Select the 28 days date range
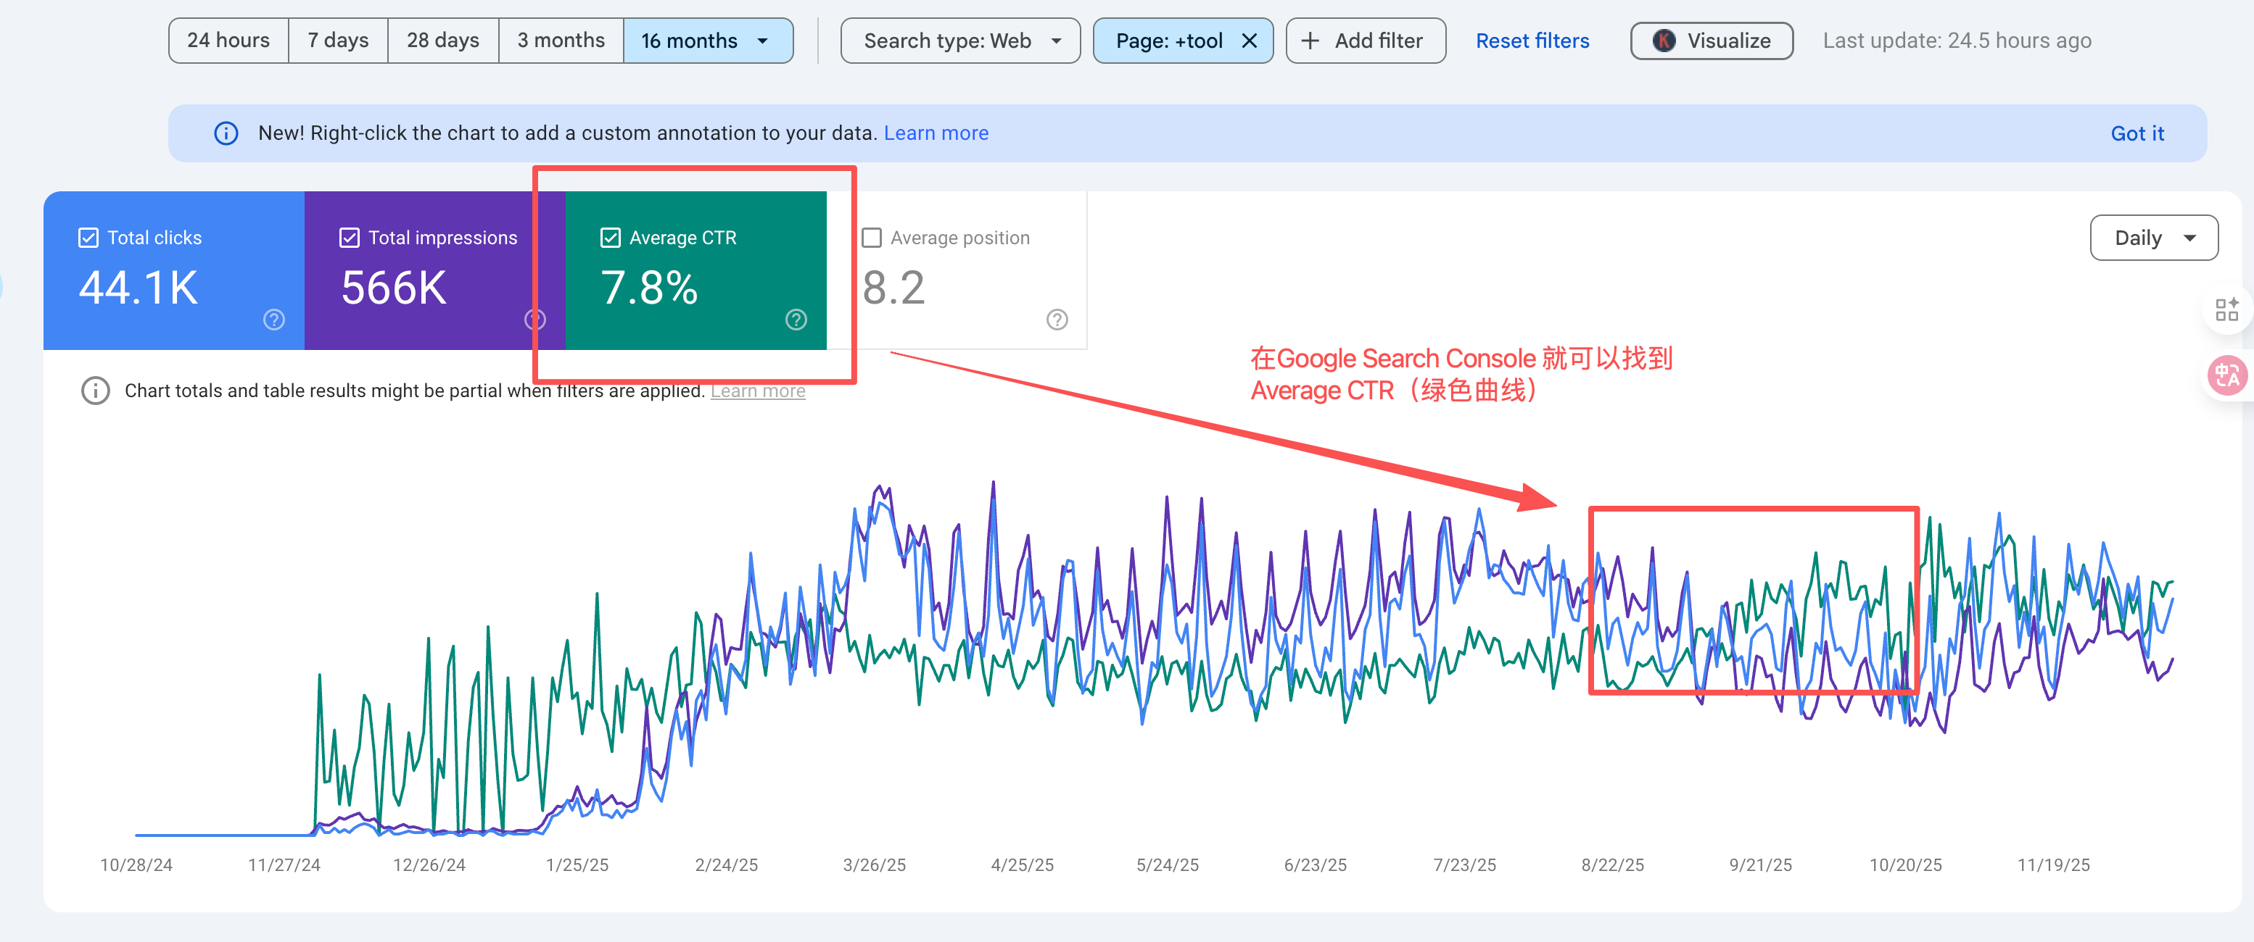 point(442,41)
